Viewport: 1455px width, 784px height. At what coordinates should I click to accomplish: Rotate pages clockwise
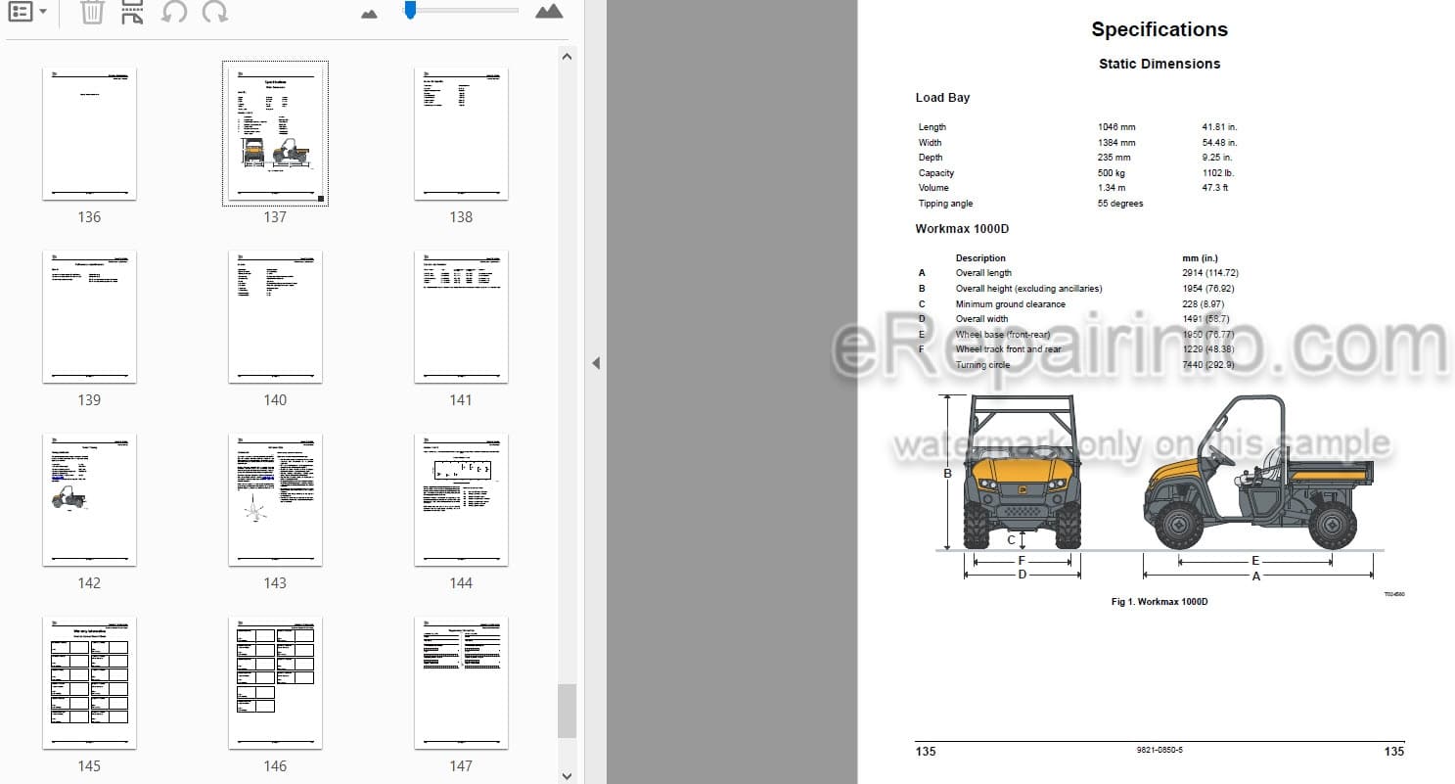click(x=214, y=12)
